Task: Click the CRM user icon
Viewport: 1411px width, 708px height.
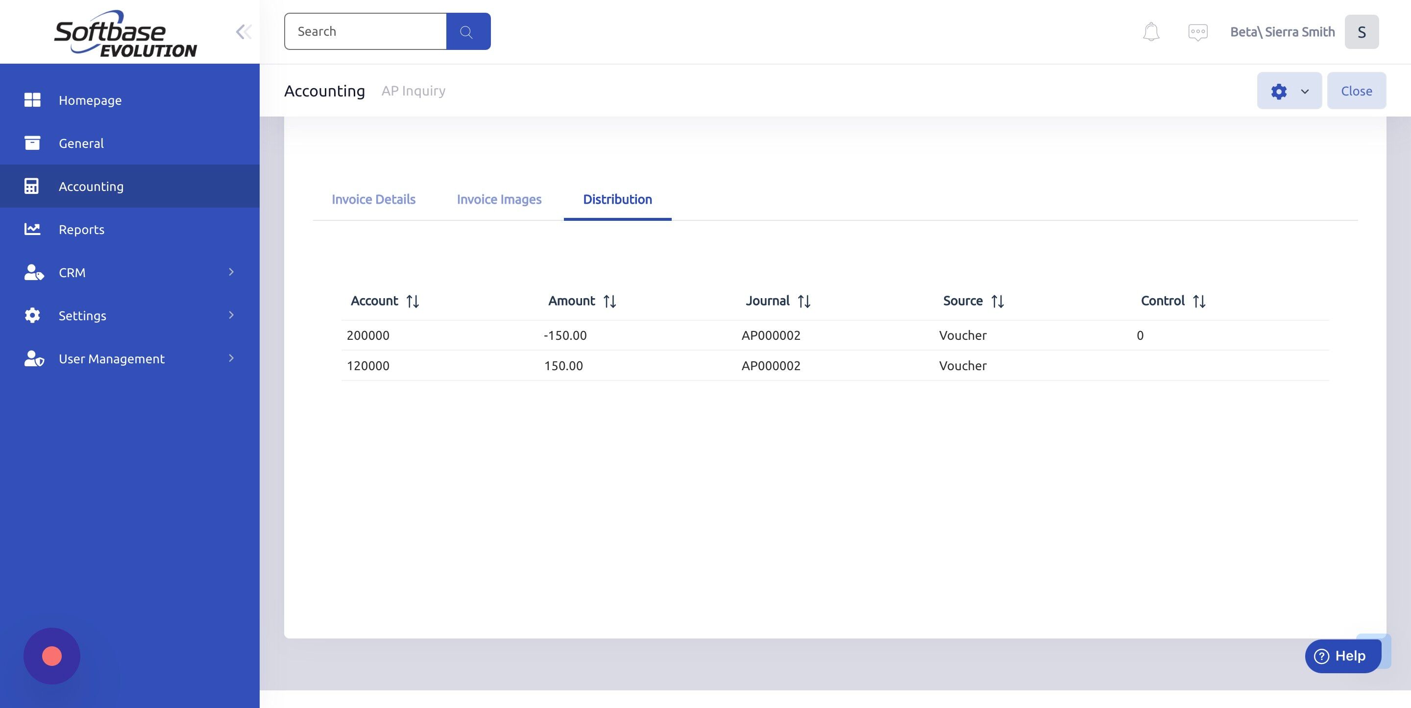Action: pyautogui.click(x=34, y=272)
